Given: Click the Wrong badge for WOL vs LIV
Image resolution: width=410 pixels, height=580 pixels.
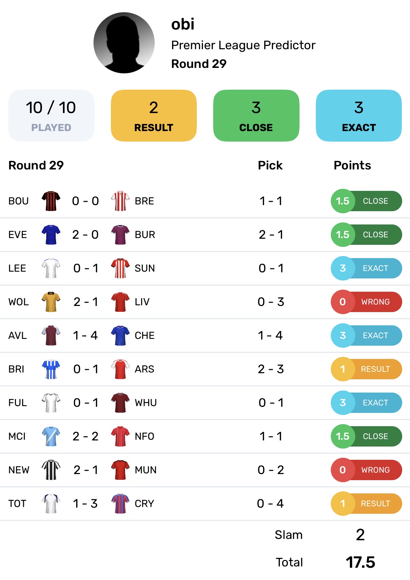Looking at the screenshot, I should click(366, 302).
